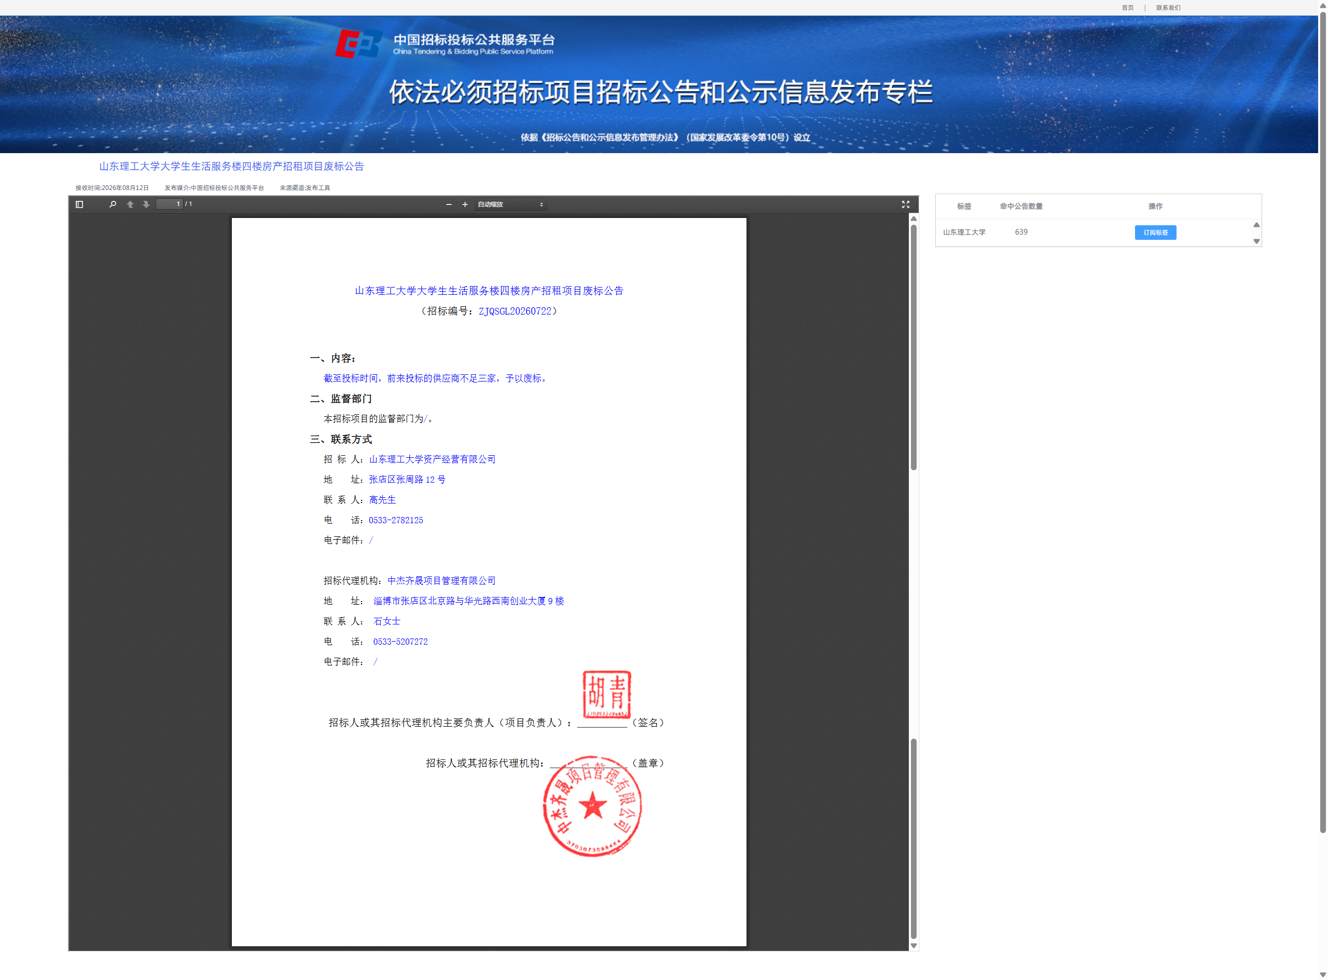Click the 三、联系方式 section heading

(341, 440)
